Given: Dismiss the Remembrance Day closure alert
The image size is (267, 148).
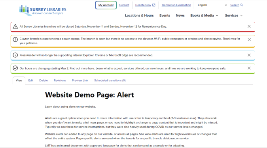Looking at the screenshot, I should coord(249,26).
